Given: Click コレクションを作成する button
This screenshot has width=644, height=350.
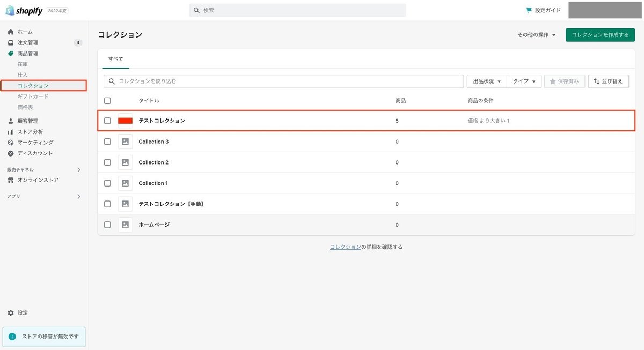Looking at the screenshot, I should pyautogui.click(x=600, y=35).
